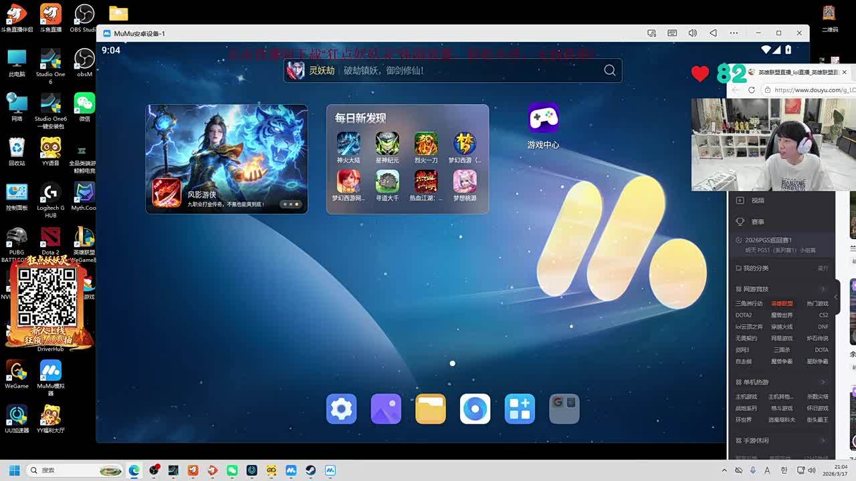This screenshot has width=856, height=481.
Task: Launch the Gallery app in the dock
Action: [386, 409]
